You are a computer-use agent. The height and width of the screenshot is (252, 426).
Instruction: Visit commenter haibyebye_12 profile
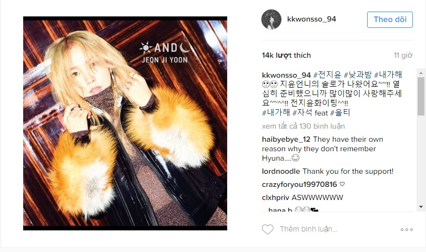pyautogui.click(x=286, y=139)
